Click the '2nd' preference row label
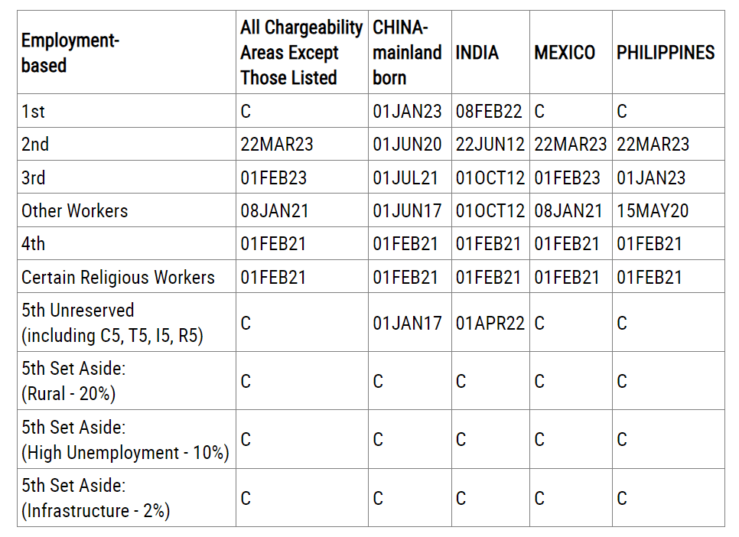 [35, 145]
